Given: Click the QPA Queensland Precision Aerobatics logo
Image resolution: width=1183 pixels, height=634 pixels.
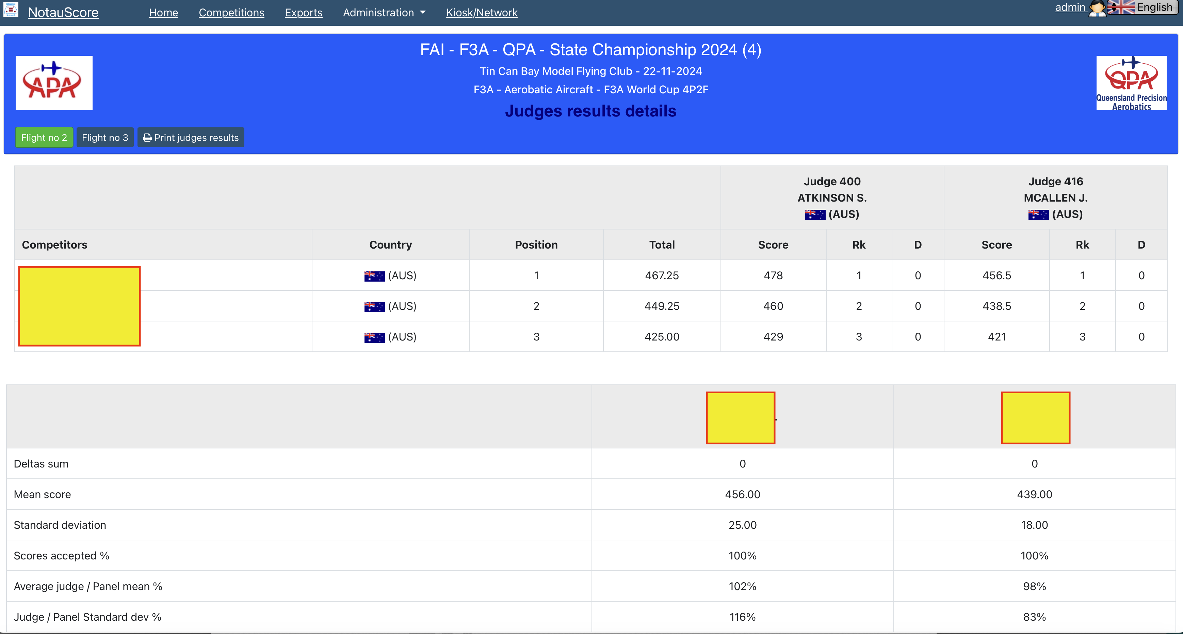Looking at the screenshot, I should click(1131, 83).
